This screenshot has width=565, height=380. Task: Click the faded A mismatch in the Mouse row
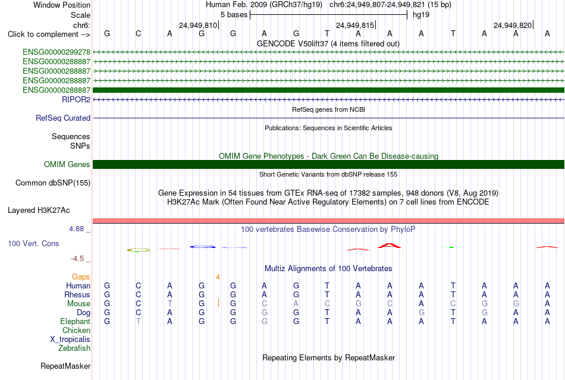296,304
